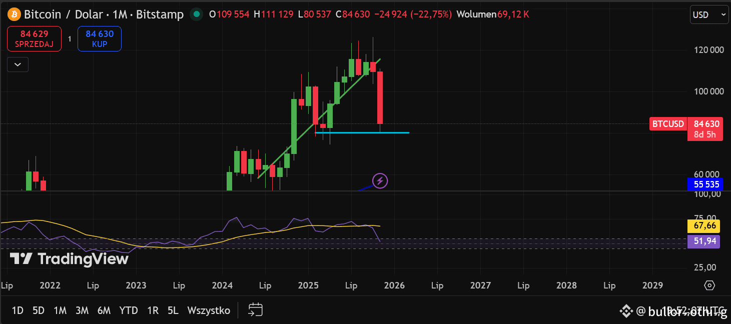The height and width of the screenshot is (324, 731).
Task: Click the low price L80 537
Action: tap(314, 14)
